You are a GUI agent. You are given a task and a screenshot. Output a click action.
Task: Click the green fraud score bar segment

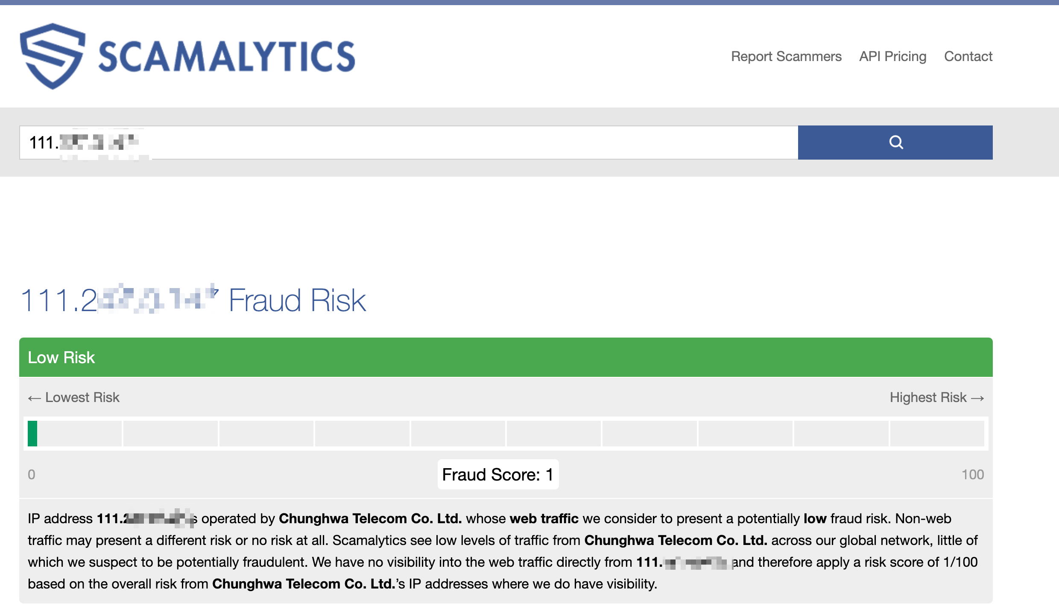point(32,434)
